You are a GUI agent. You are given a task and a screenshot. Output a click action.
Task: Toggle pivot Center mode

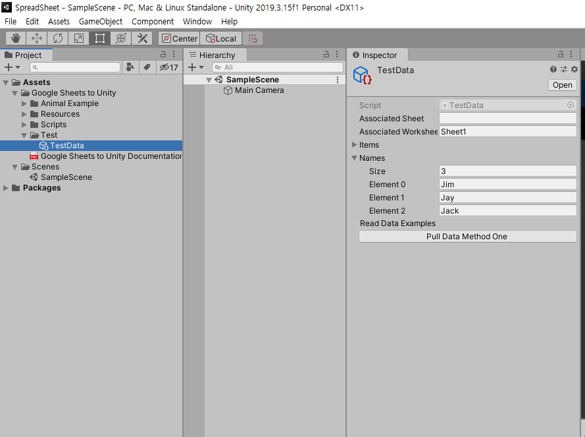pyautogui.click(x=179, y=38)
